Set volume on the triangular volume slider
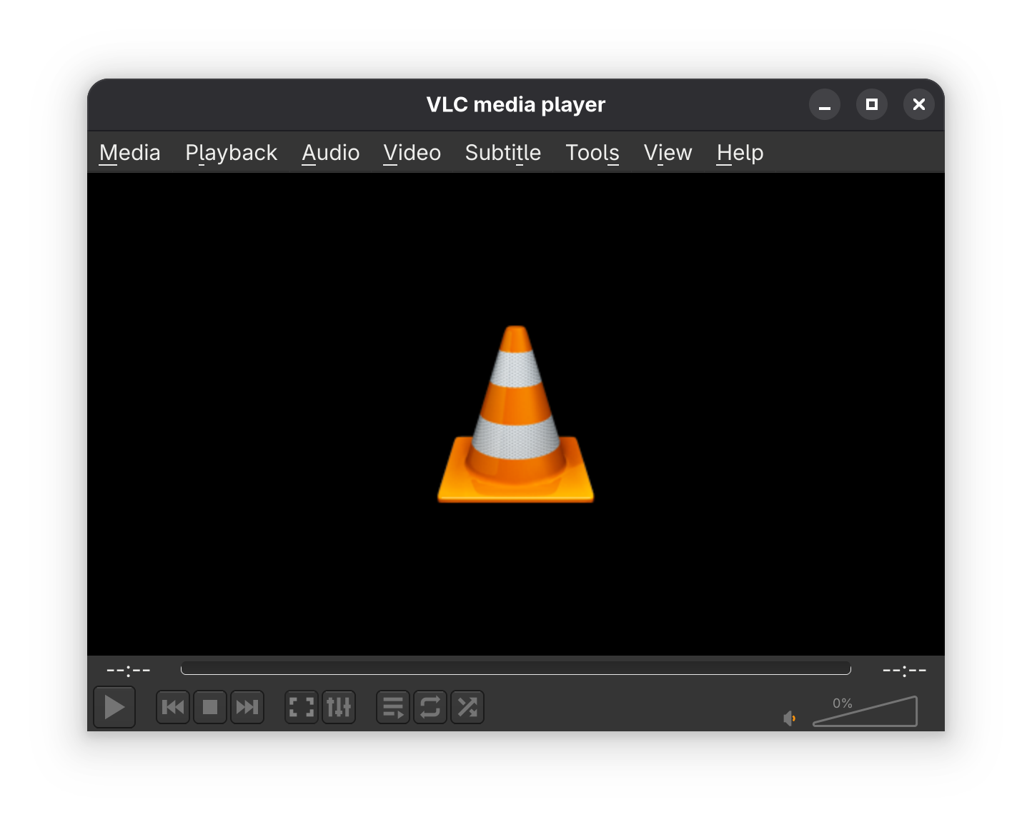 pos(865,711)
